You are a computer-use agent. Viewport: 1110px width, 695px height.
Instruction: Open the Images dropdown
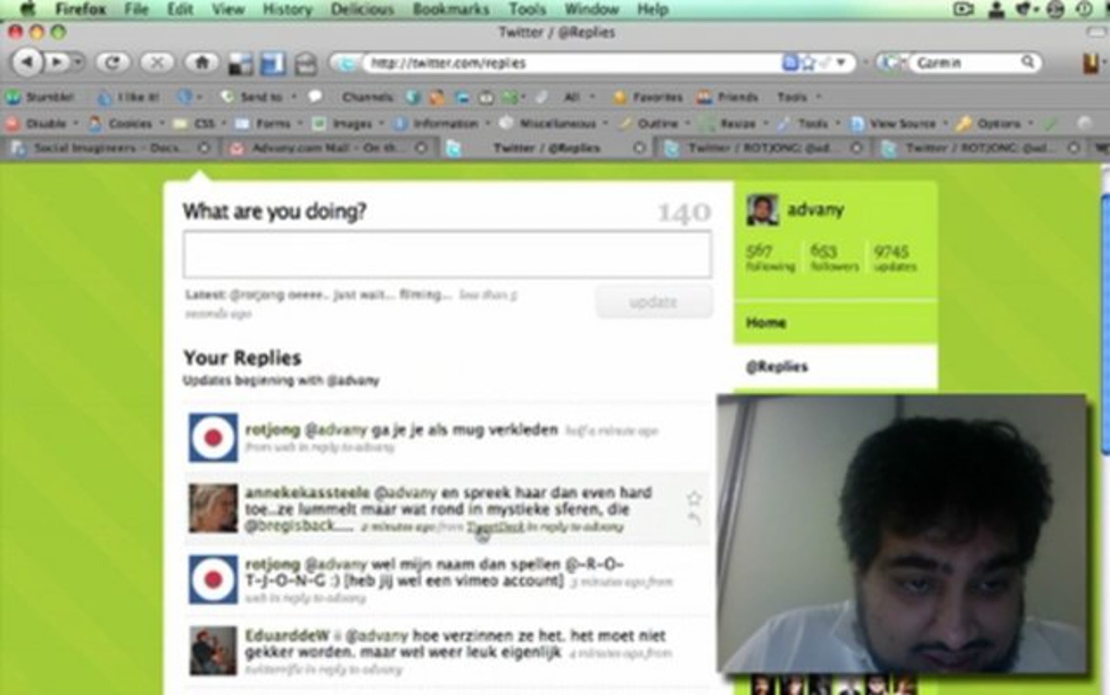(x=348, y=123)
